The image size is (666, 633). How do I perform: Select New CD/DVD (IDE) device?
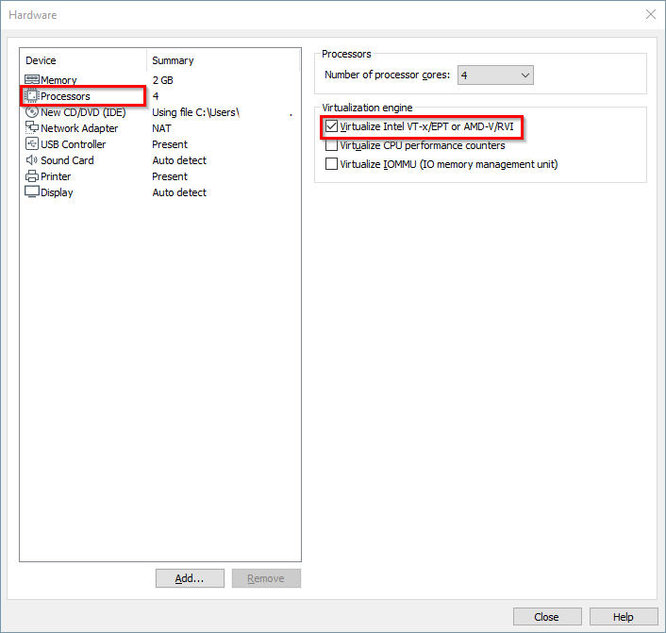(x=83, y=112)
